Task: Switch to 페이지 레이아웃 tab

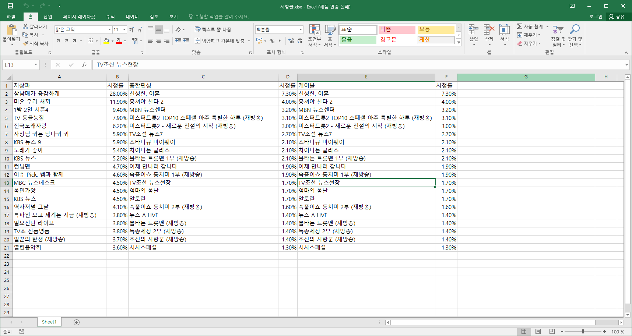Action: [x=79, y=17]
